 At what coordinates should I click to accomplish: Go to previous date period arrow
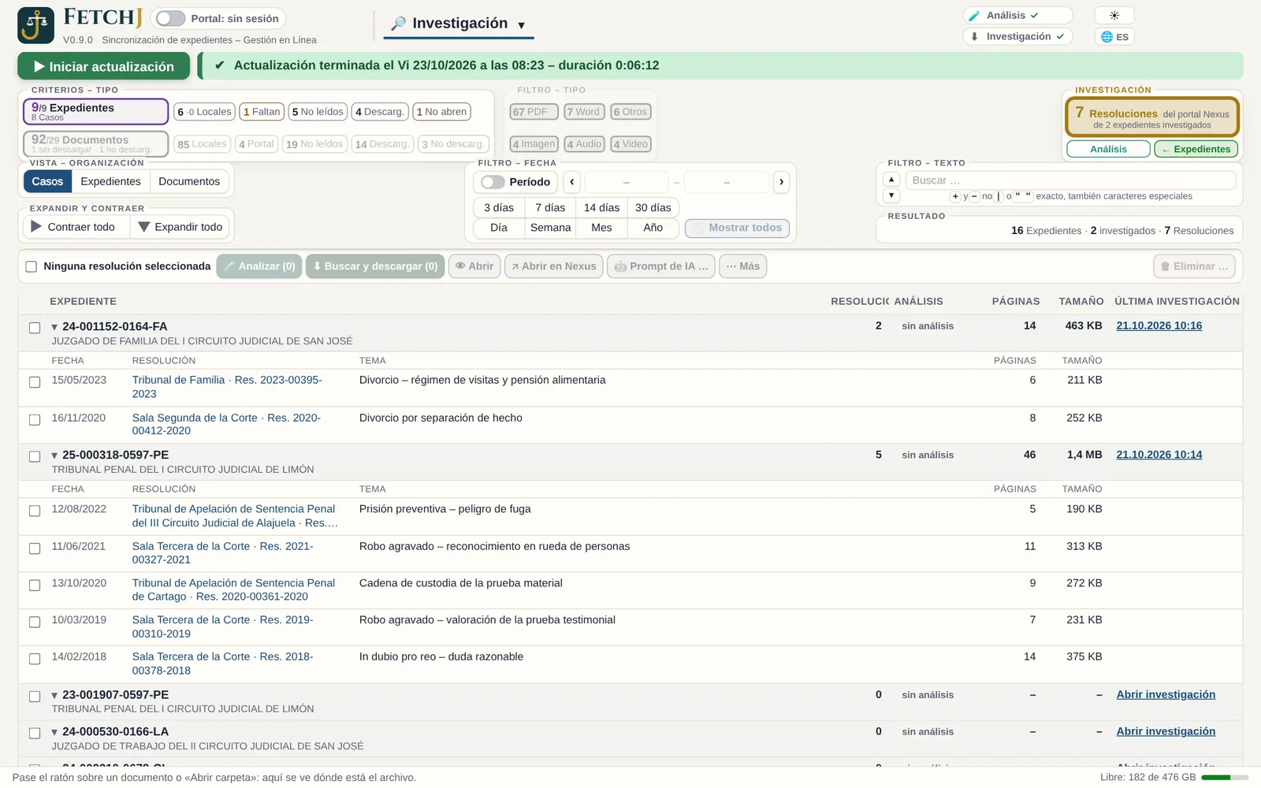click(572, 182)
